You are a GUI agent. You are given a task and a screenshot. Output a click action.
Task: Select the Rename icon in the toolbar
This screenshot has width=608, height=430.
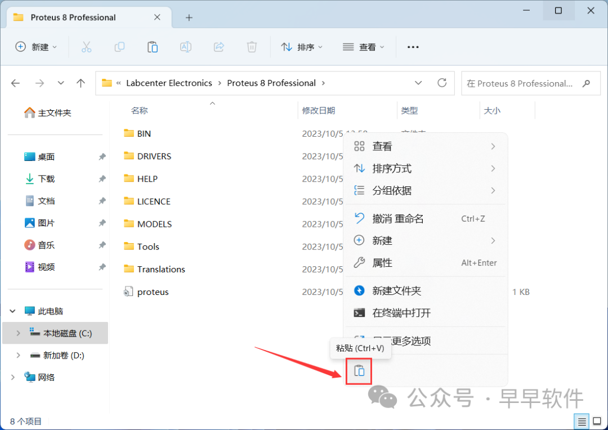click(x=186, y=47)
